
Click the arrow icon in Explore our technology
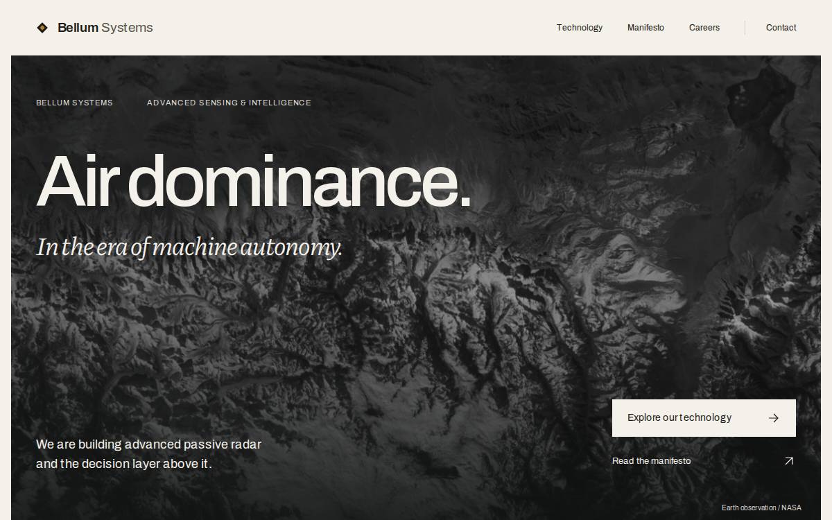(774, 418)
